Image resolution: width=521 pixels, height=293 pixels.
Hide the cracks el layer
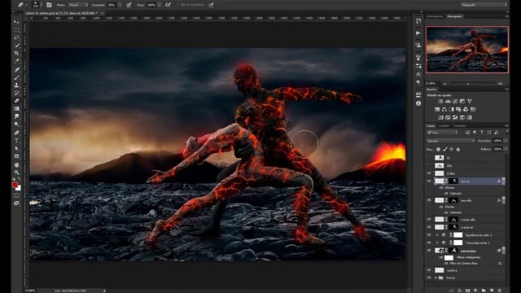429,227
